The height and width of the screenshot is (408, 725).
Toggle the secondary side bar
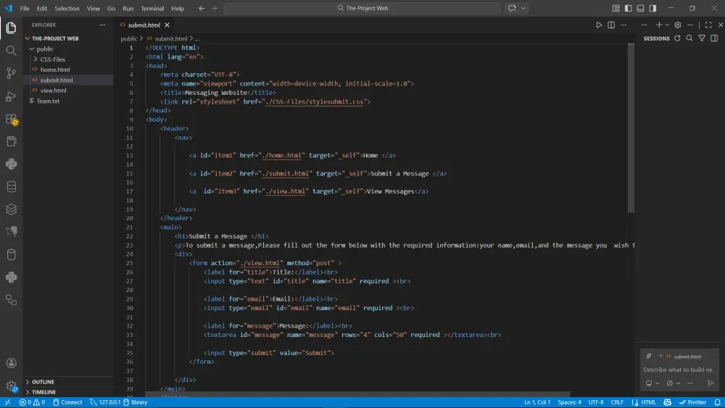click(653, 8)
